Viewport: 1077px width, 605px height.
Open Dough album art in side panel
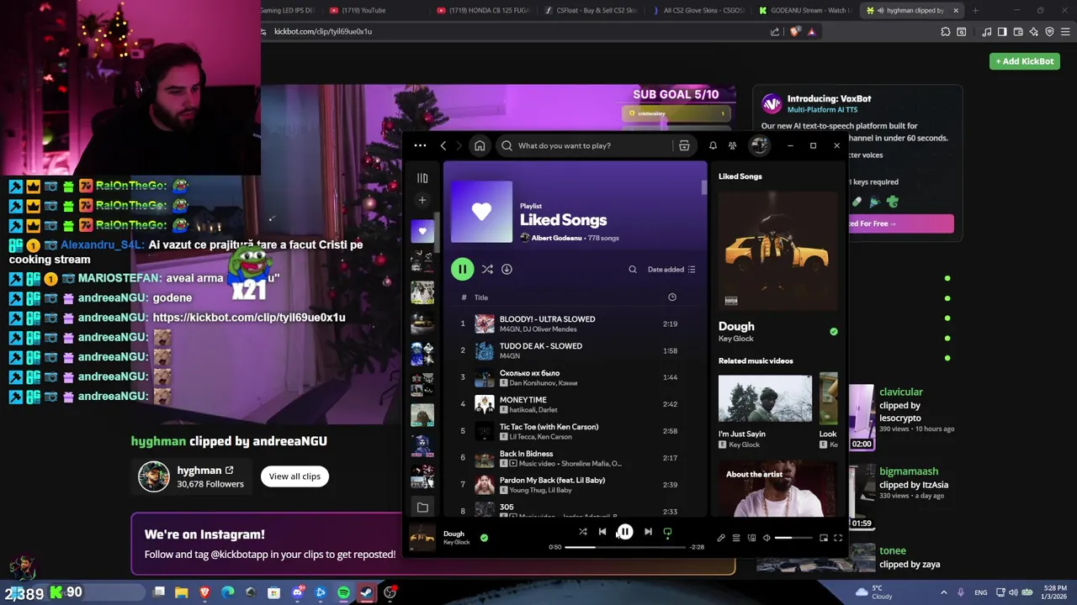coord(778,251)
